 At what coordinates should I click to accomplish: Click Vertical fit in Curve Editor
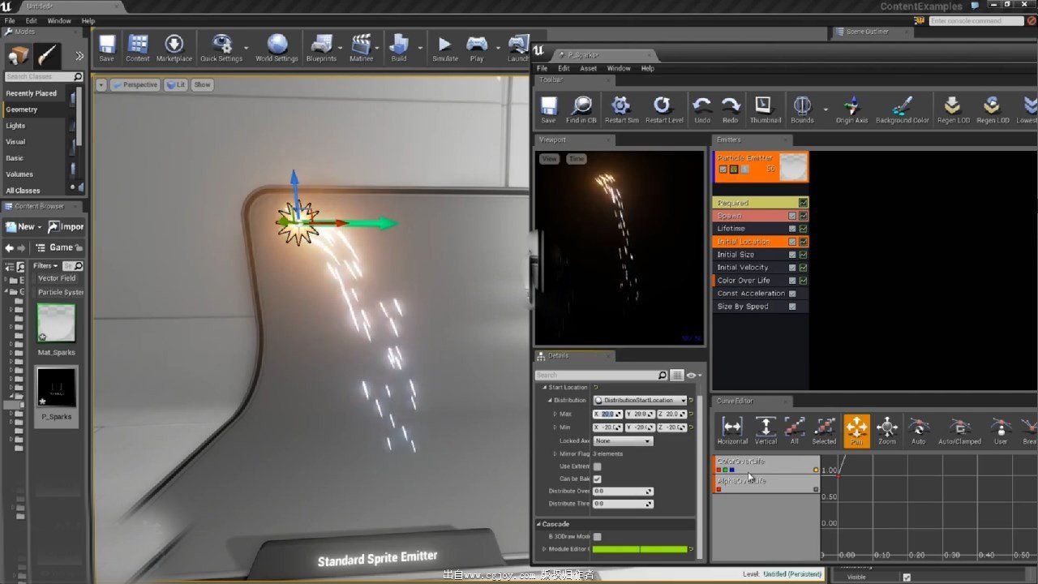coord(766,431)
